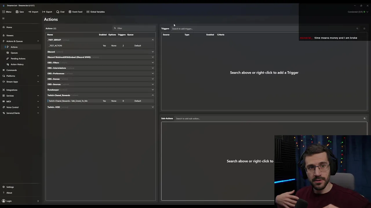Expand the OBS--Filters group
Image resolution: width=371 pixels, height=208 pixels.
pyautogui.click(x=153, y=63)
